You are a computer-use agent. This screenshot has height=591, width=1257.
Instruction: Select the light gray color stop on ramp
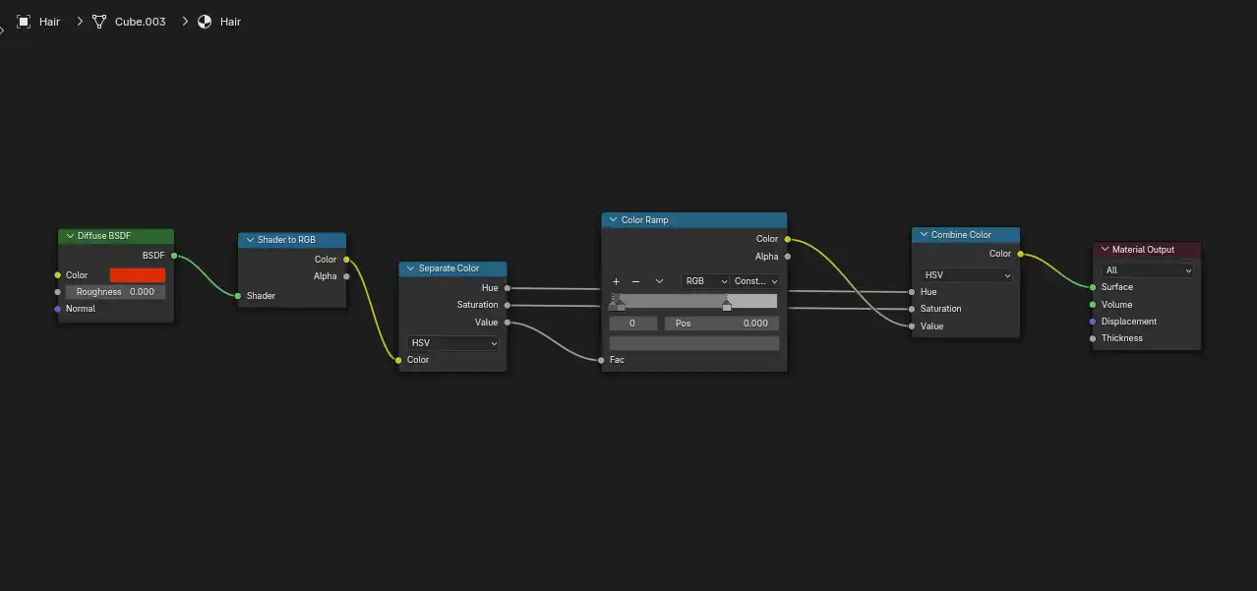pyautogui.click(x=727, y=307)
